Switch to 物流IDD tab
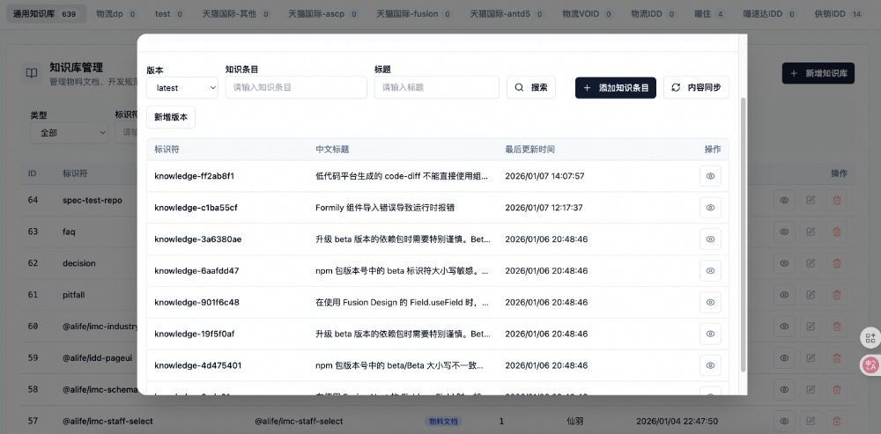 pyautogui.click(x=653, y=13)
